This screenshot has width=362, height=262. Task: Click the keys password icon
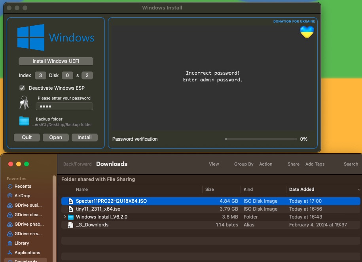pyautogui.click(x=24, y=102)
